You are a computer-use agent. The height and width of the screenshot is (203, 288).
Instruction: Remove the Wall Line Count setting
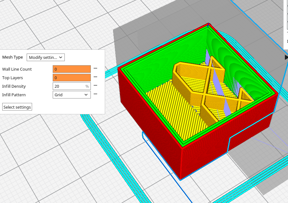(95, 68)
